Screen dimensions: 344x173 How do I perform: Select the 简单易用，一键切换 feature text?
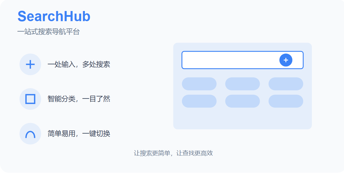tap(79, 134)
